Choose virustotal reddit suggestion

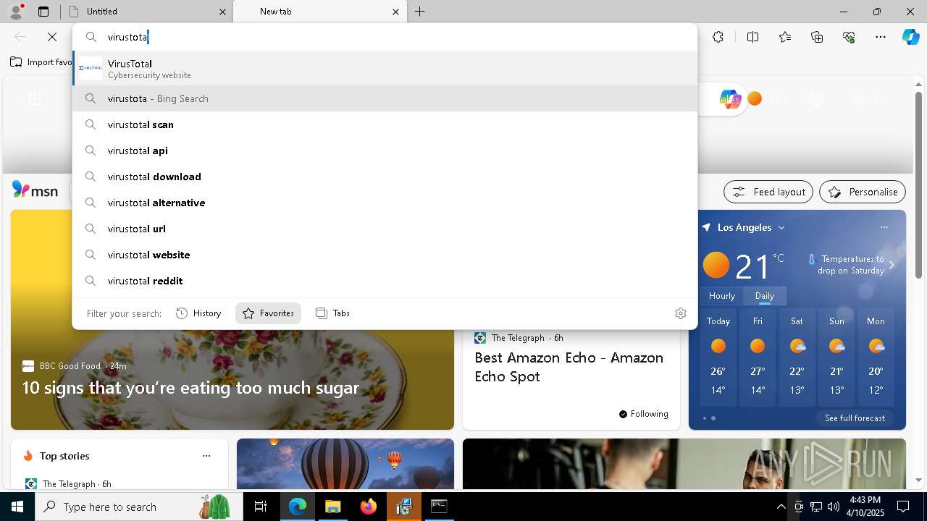(385, 281)
